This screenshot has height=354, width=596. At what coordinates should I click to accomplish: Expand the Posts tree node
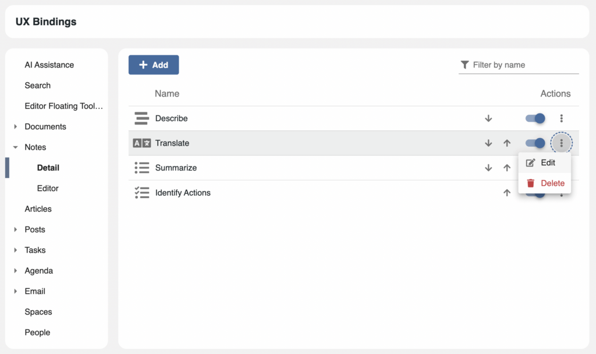click(16, 230)
